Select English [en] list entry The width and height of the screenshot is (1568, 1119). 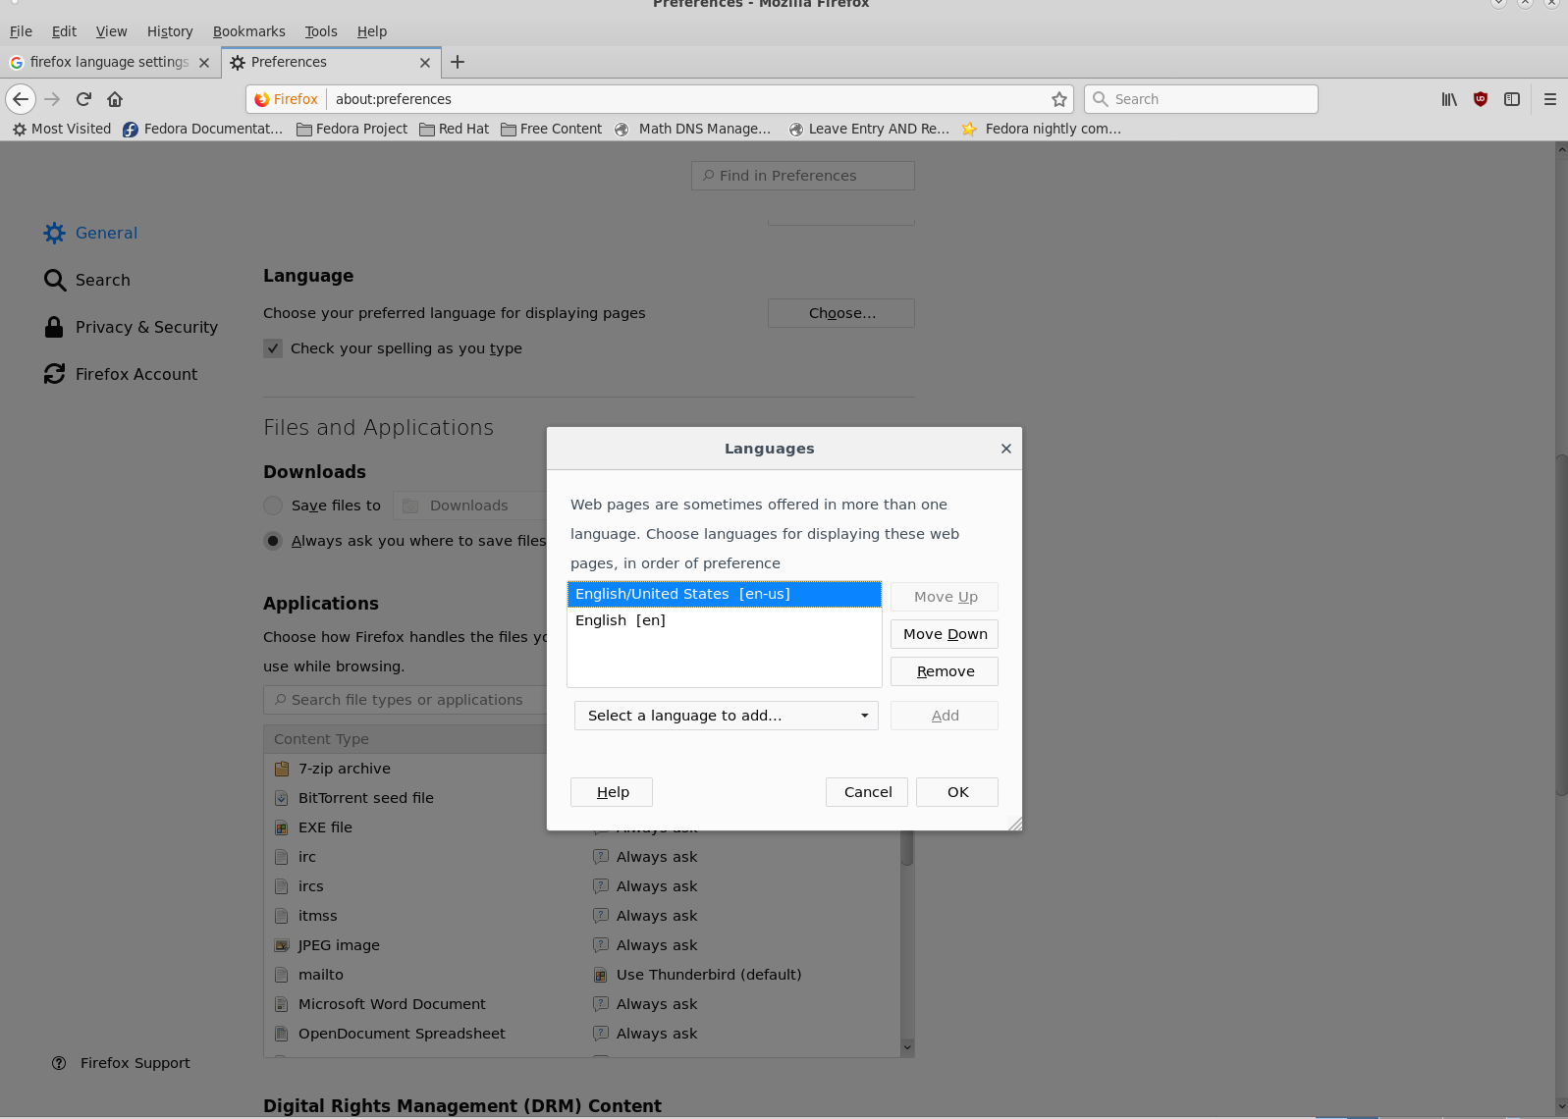(x=725, y=620)
